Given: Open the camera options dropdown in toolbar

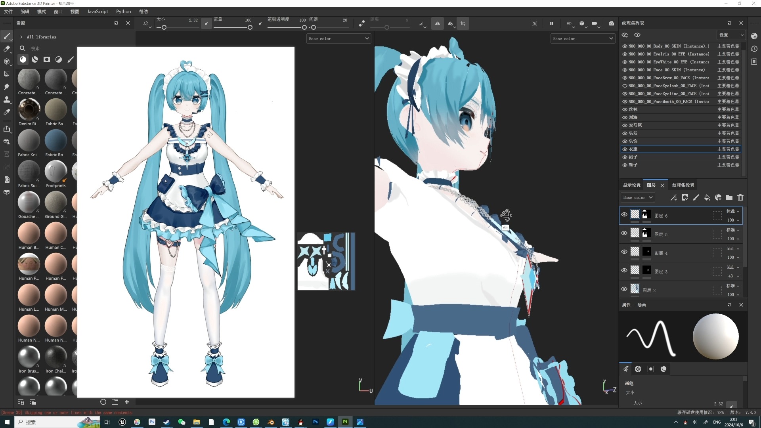Looking at the screenshot, I should (596, 24).
